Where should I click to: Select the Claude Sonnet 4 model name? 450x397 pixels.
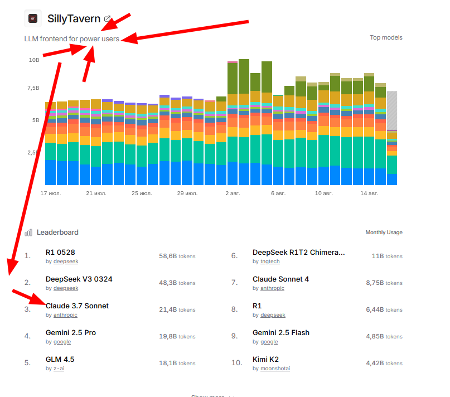[x=280, y=279]
